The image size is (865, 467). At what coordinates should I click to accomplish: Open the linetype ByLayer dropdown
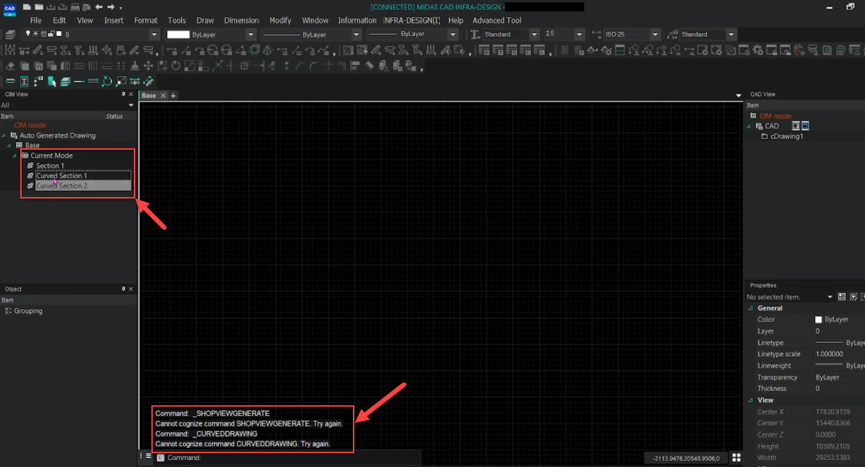point(356,35)
